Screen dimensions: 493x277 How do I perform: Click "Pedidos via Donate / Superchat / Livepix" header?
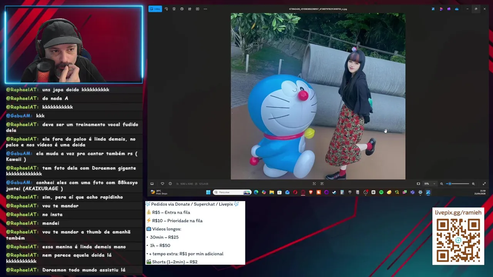pos(192,204)
